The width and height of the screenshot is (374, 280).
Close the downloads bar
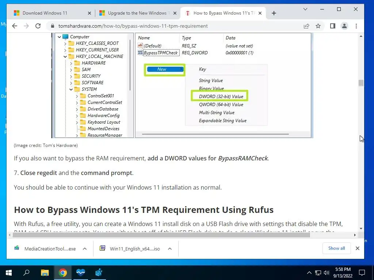coord(357,248)
